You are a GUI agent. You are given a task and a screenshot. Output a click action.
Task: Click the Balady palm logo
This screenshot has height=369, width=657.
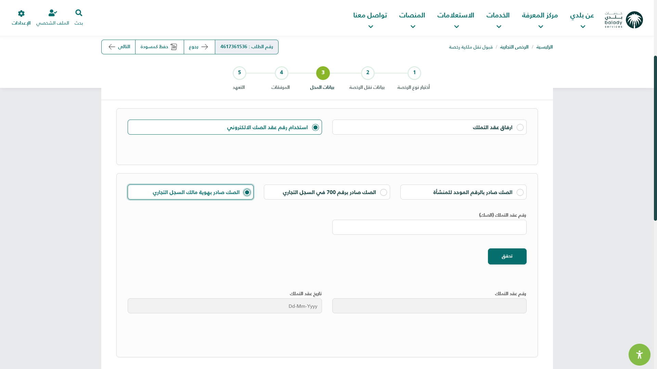pos(634,20)
